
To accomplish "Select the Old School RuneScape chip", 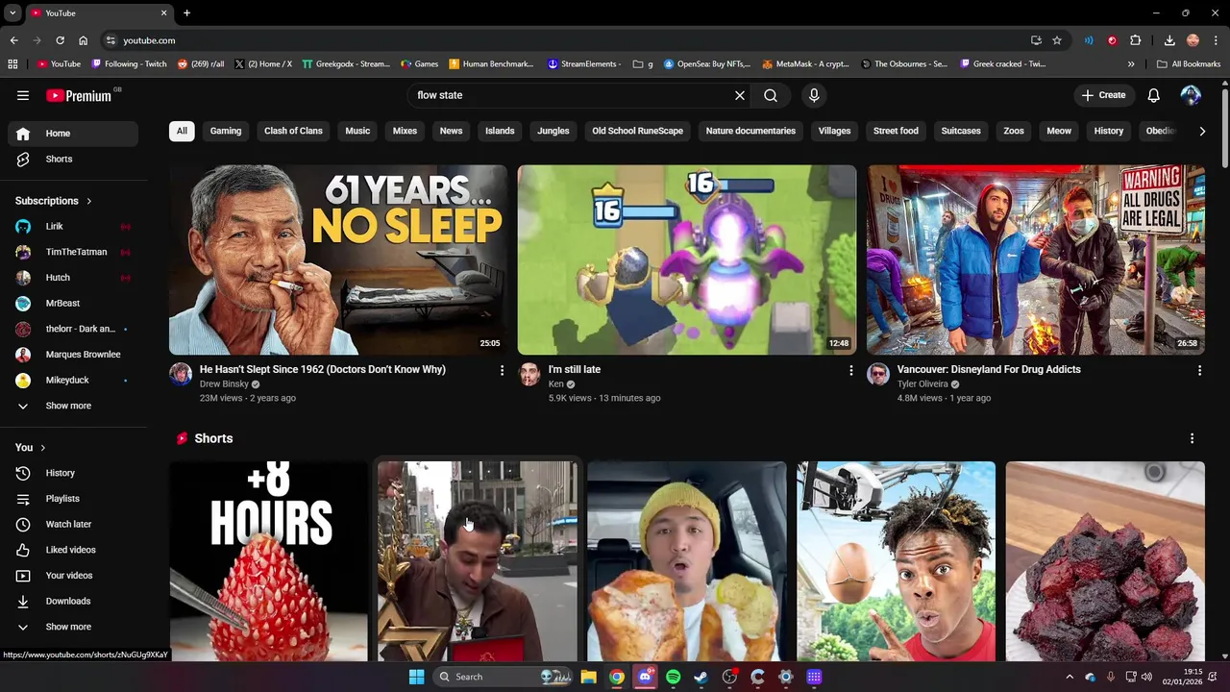I will [x=637, y=131].
